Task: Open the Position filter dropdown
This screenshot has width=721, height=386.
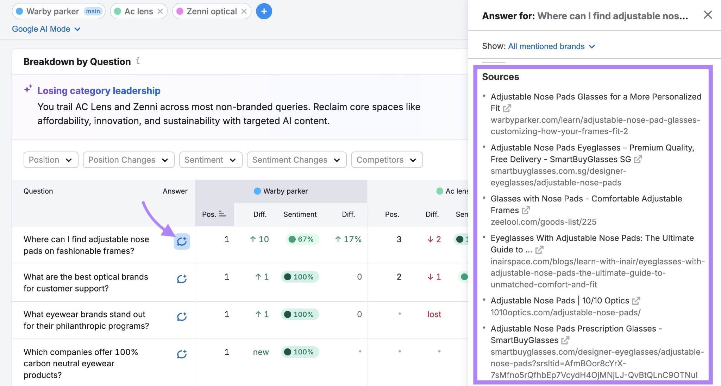Action: tap(51, 160)
